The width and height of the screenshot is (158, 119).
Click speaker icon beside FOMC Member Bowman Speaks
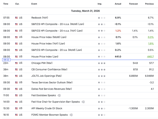[x=70, y=115]
